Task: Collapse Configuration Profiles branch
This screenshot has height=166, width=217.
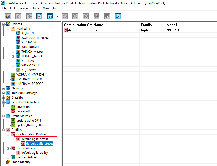Action: pos(8,135)
